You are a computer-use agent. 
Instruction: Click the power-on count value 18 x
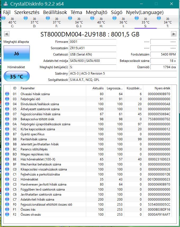(164, 61)
